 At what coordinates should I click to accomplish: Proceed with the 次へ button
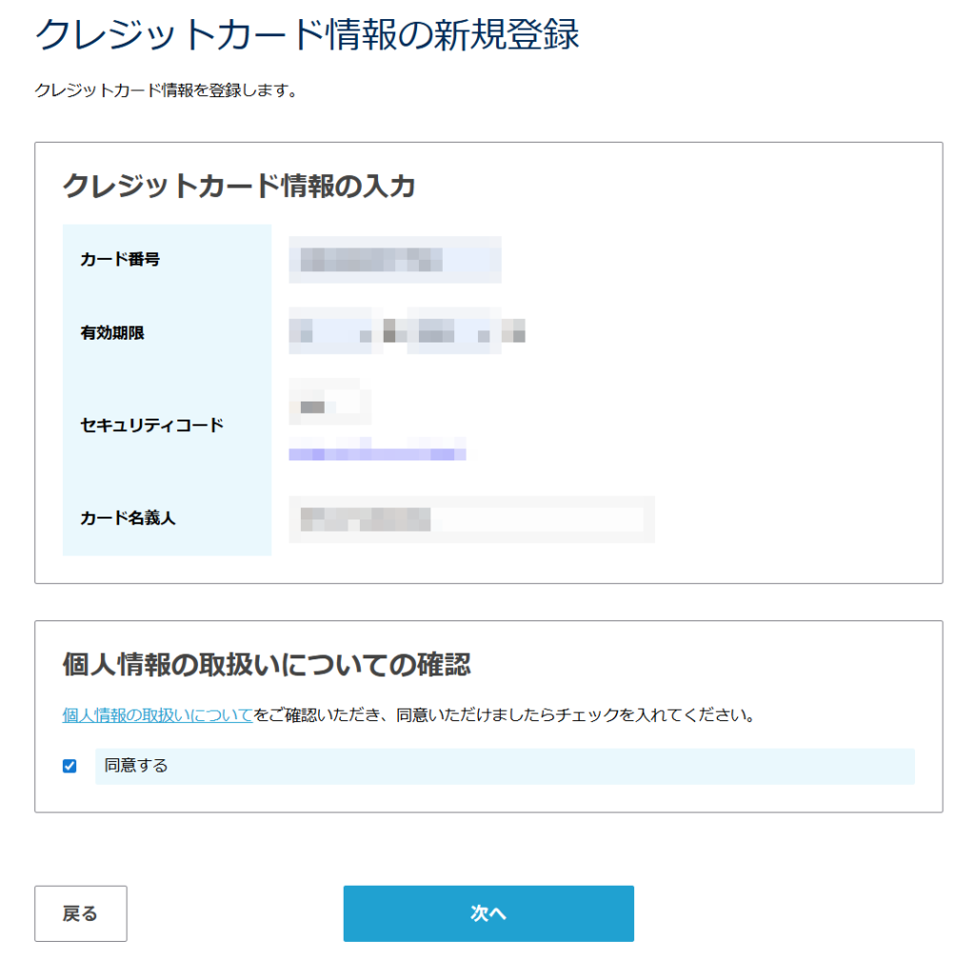488,913
